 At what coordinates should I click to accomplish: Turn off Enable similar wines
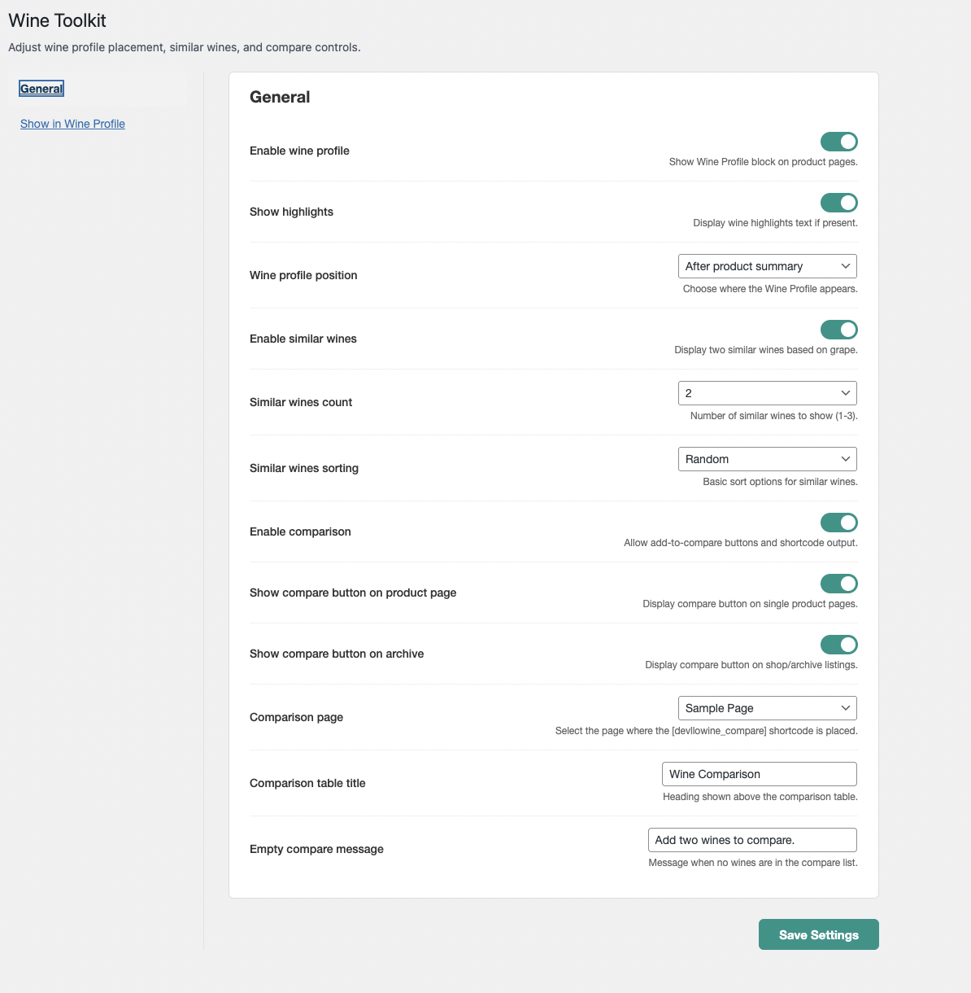(838, 329)
